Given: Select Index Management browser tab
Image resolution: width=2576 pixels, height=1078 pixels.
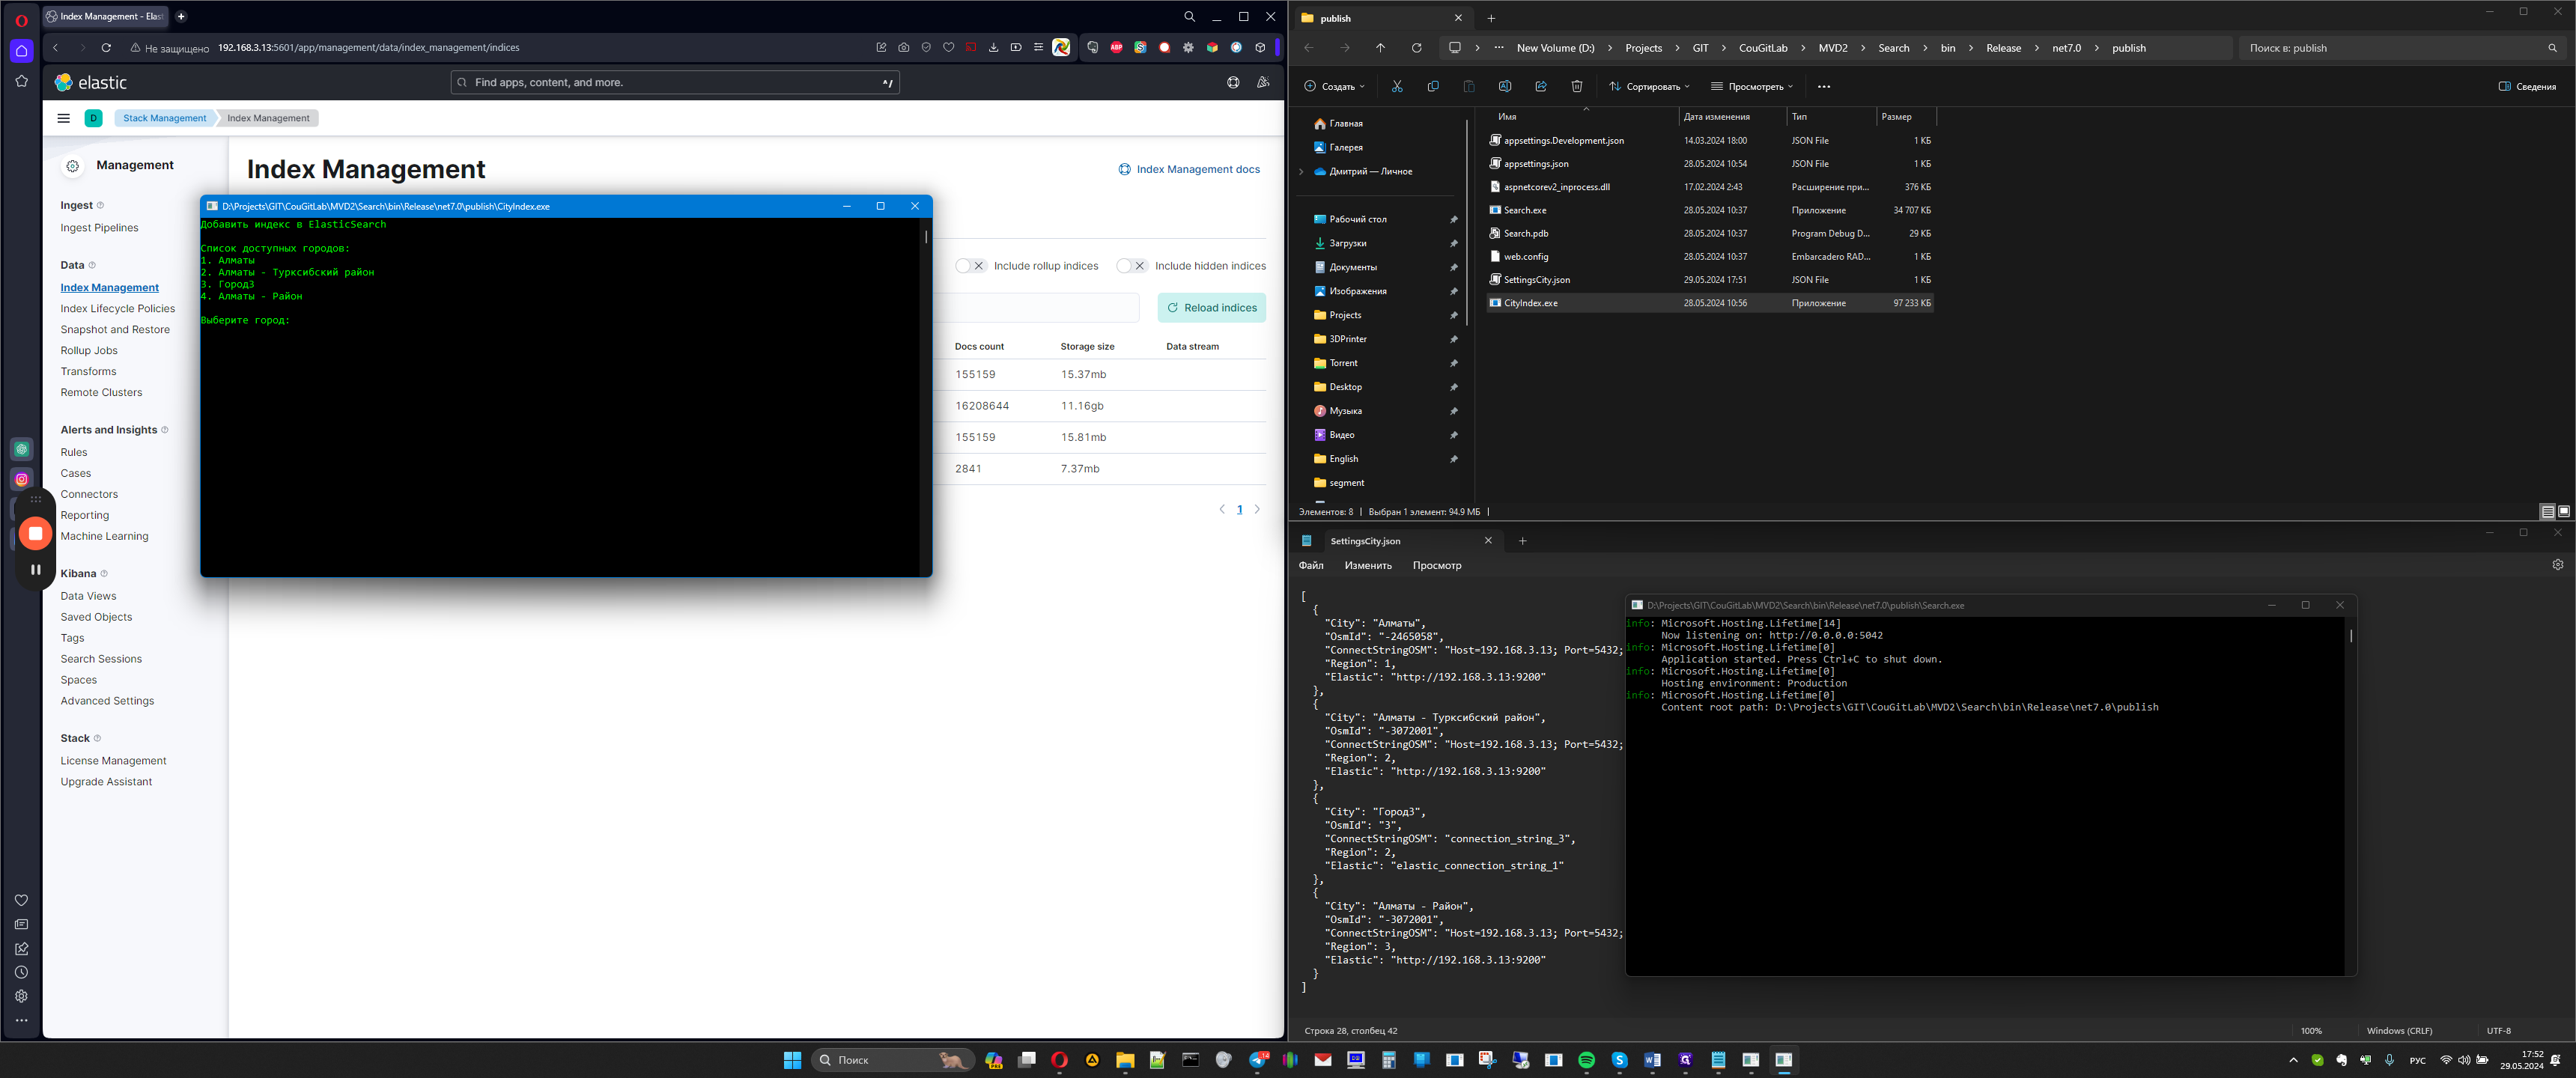Looking at the screenshot, I should 106,16.
